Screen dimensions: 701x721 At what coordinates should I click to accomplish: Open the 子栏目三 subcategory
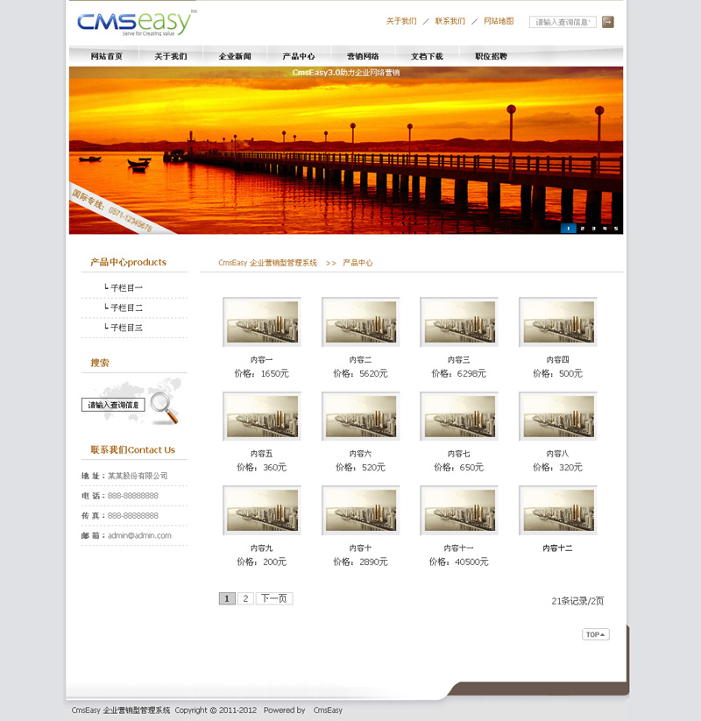(125, 329)
